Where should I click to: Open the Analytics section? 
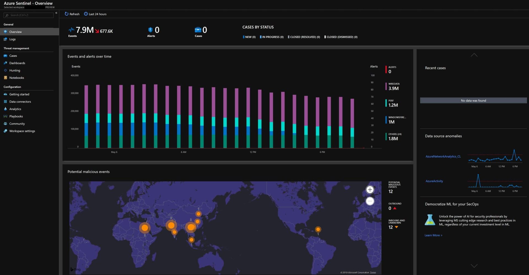(x=15, y=109)
